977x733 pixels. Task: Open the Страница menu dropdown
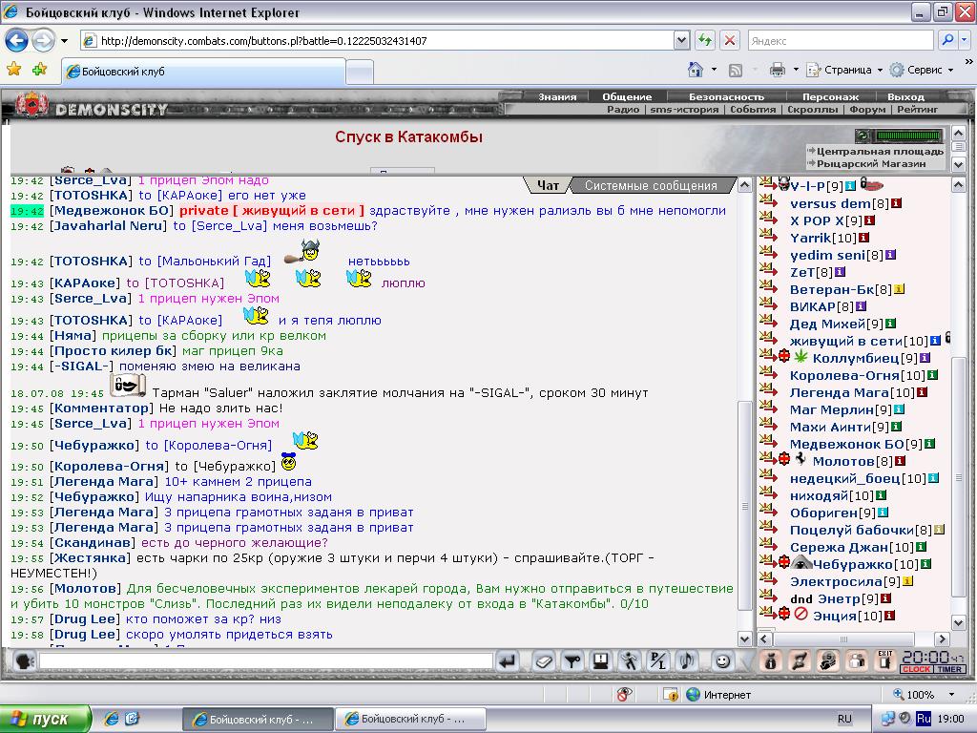point(845,70)
